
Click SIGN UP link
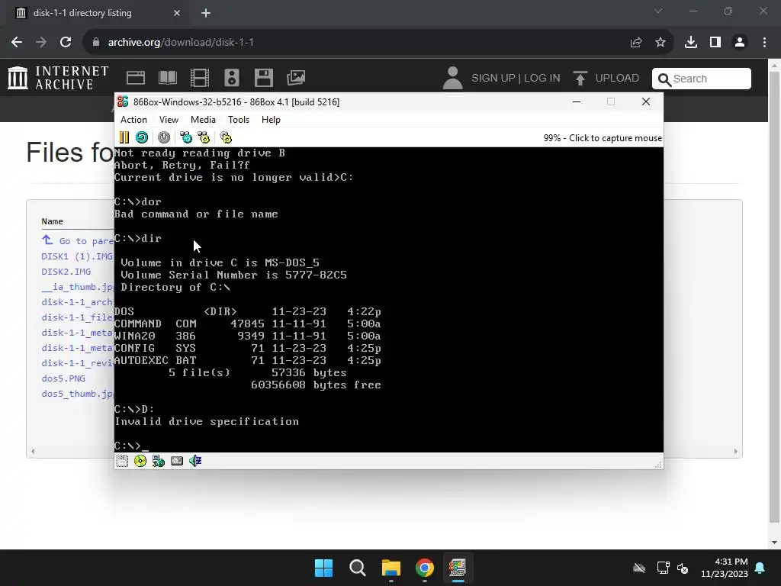[493, 79]
